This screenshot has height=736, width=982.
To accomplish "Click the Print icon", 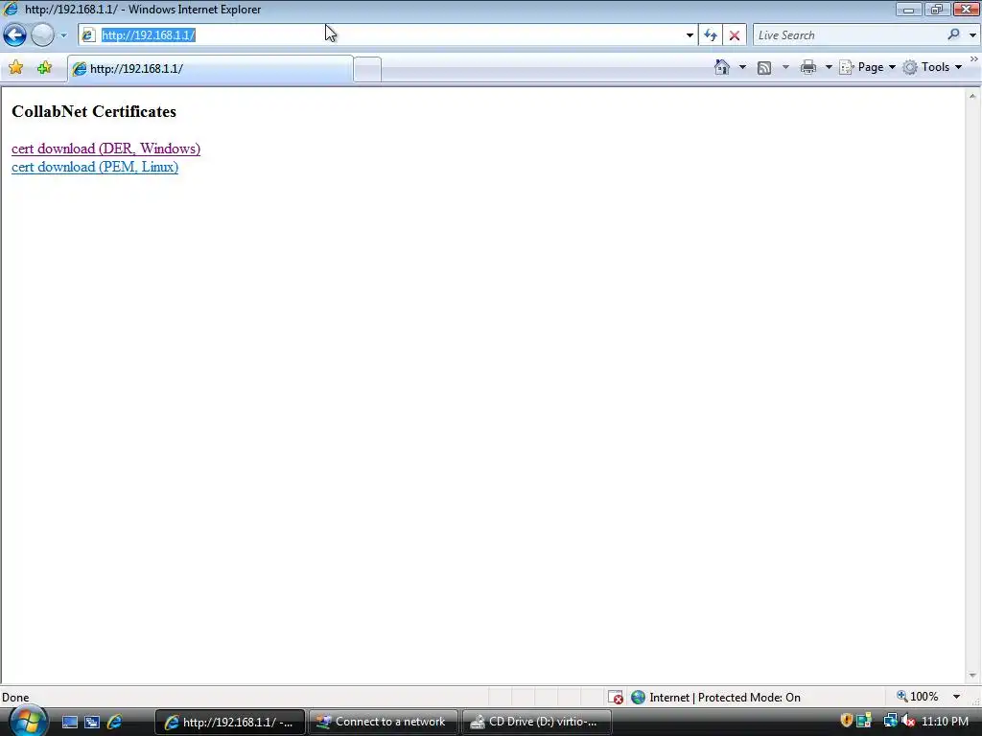I will coord(808,67).
